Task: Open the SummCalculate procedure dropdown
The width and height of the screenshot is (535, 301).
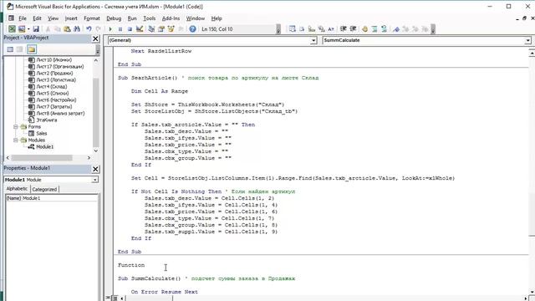Action: (527, 40)
